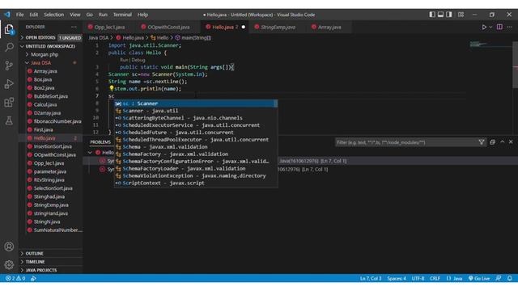Click CRLF end of line setting

coord(435,278)
